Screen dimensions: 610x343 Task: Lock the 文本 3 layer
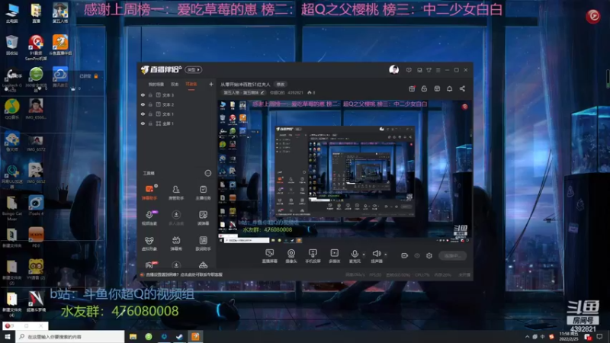coord(150,95)
